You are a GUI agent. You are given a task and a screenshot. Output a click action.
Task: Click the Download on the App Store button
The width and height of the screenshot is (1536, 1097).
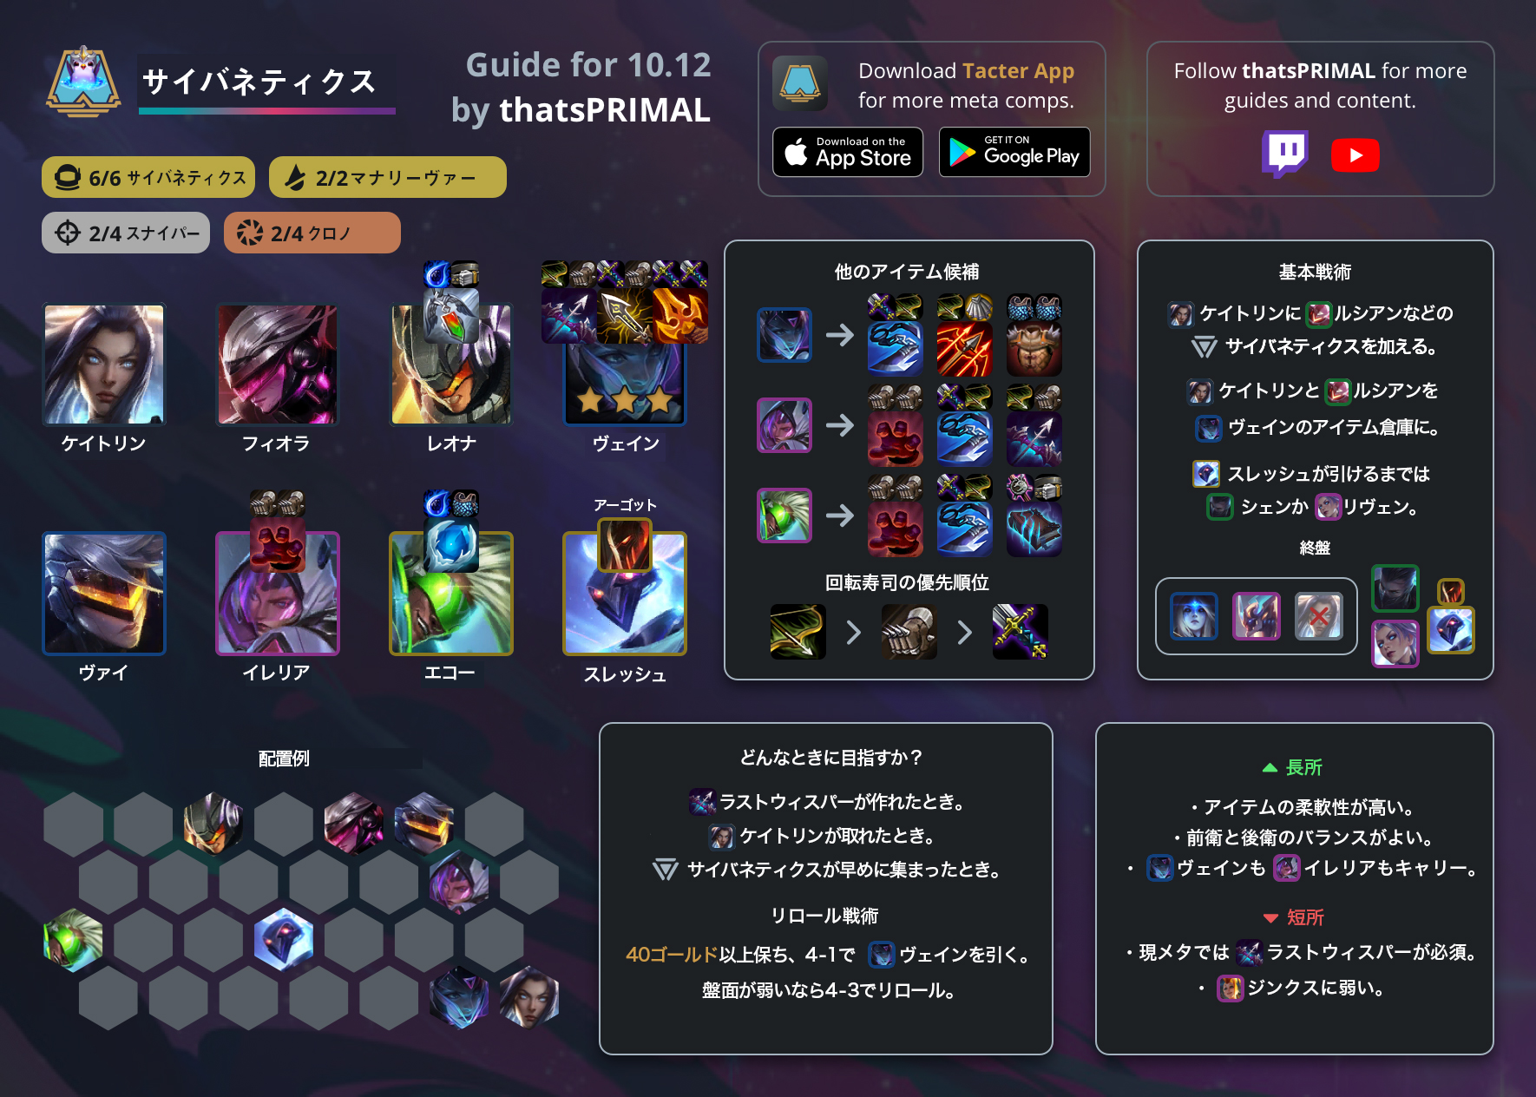848,153
